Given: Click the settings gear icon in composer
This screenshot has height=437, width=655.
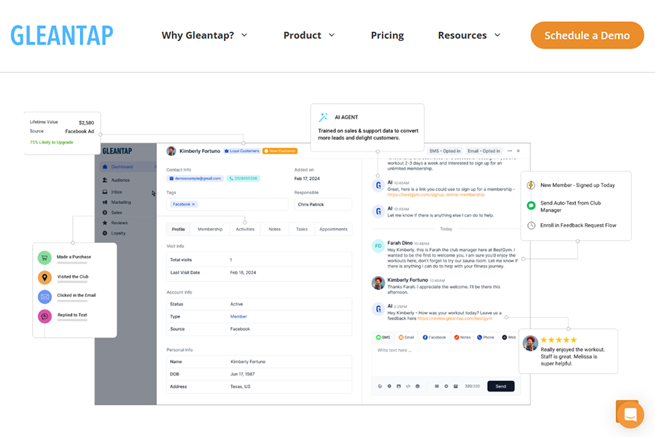Looking at the screenshot, I should point(446,386).
